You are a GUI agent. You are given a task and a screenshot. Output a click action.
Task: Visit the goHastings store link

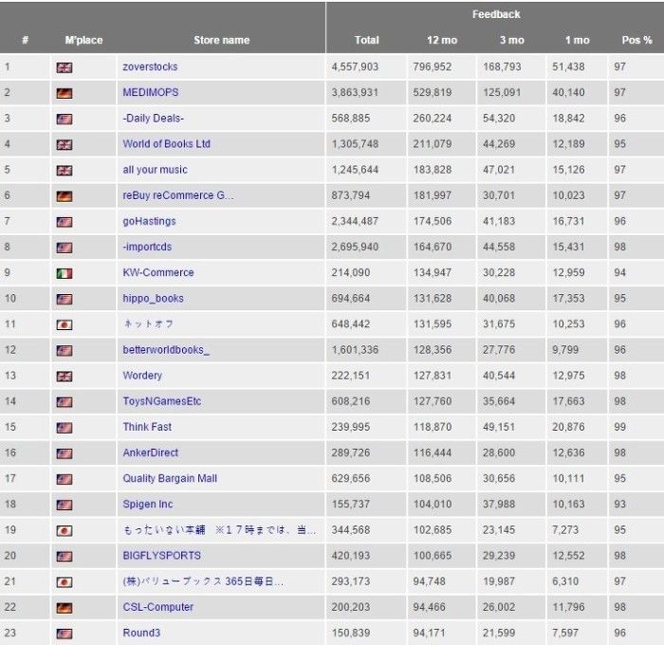(149, 221)
